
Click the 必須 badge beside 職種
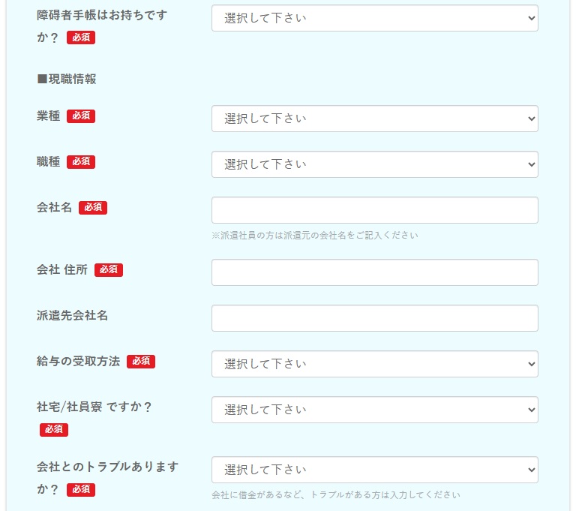point(81,162)
